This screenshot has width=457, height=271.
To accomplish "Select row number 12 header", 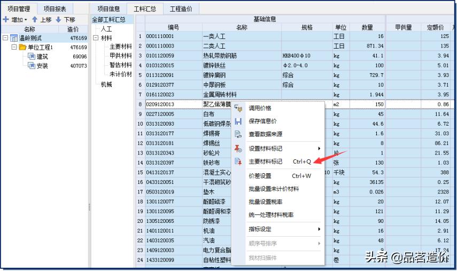I will pos(140,143).
